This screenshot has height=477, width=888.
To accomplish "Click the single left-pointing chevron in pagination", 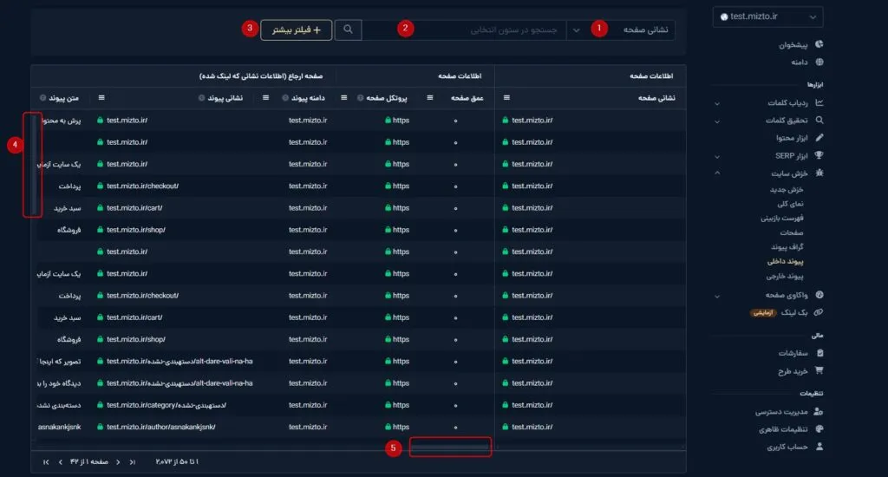I will (x=60, y=462).
